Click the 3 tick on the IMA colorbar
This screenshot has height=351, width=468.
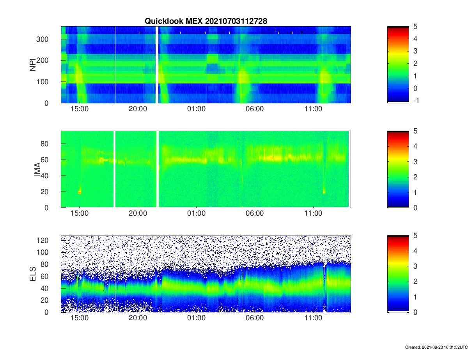click(x=415, y=161)
